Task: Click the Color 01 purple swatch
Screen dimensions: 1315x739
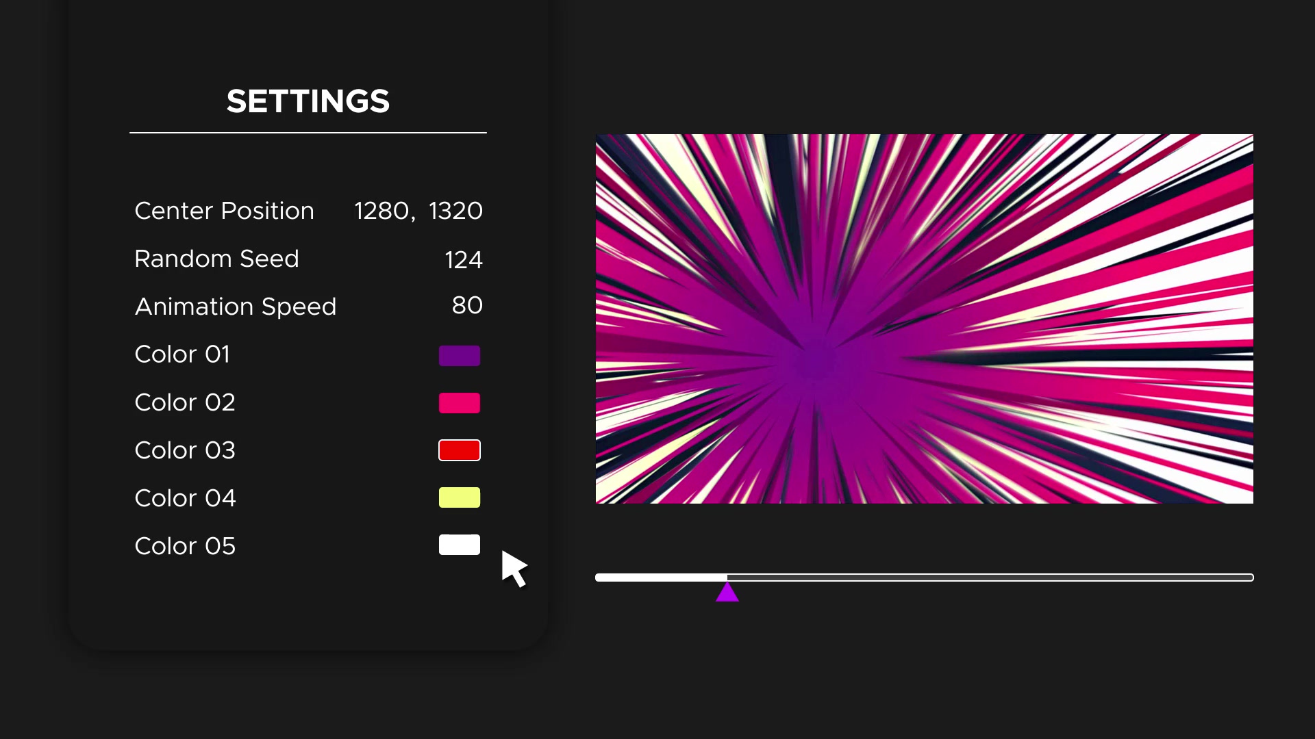Action: pyautogui.click(x=460, y=356)
